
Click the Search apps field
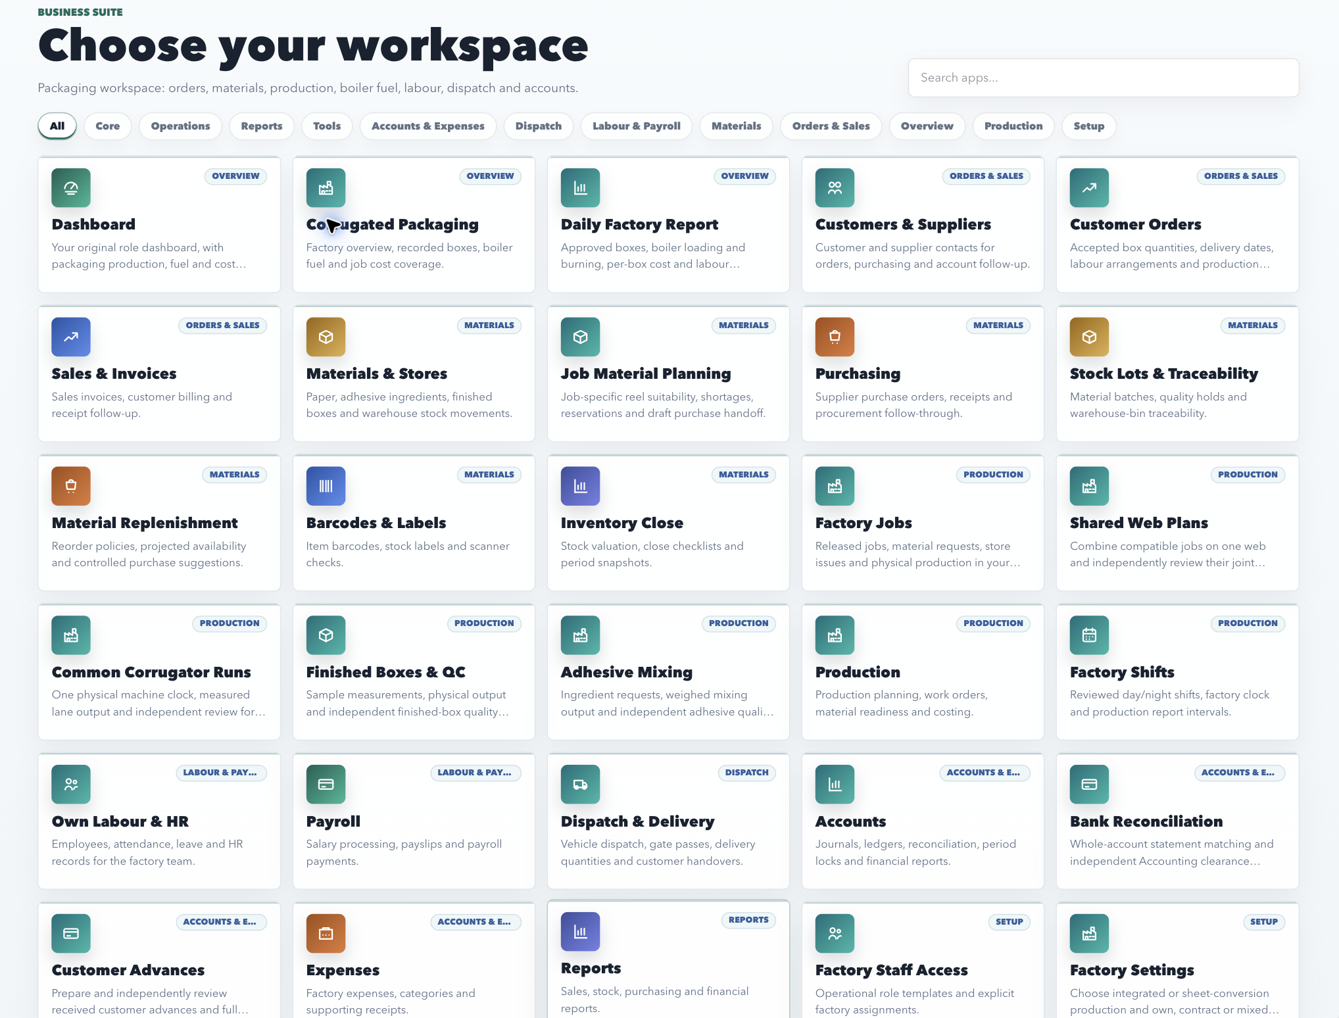(x=1104, y=78)
